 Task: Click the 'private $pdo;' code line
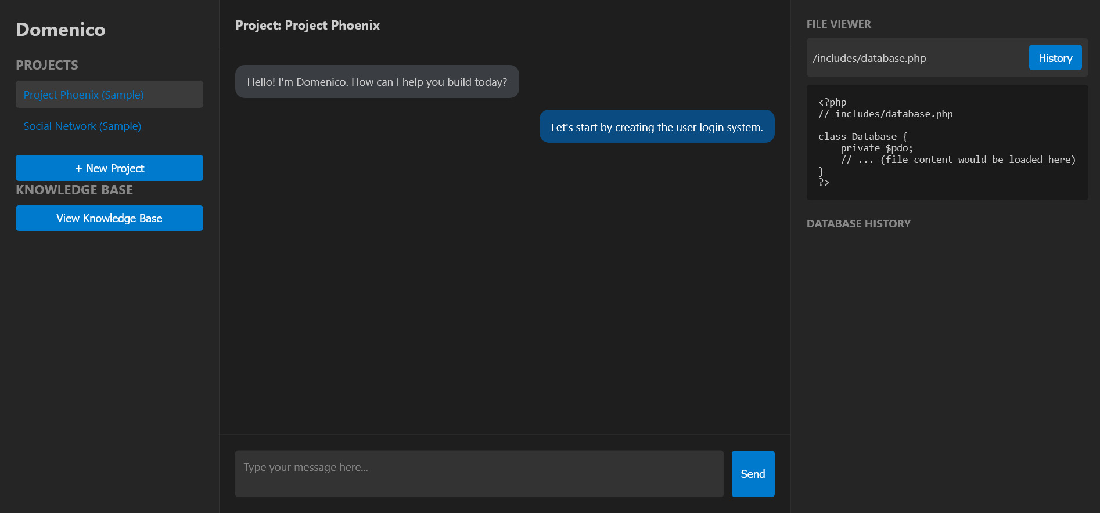pyautogui.click(x=876, y=148)
